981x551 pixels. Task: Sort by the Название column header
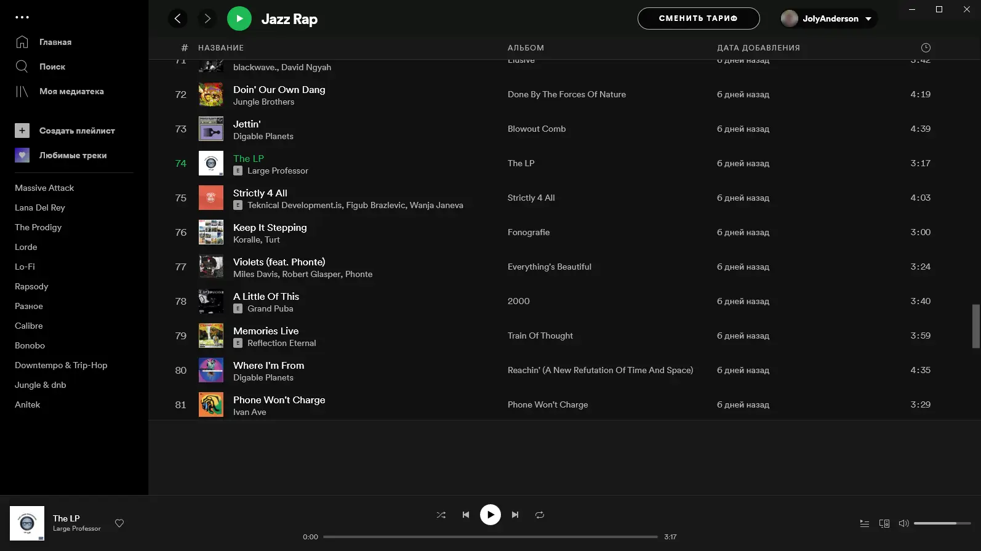[221, 48]
